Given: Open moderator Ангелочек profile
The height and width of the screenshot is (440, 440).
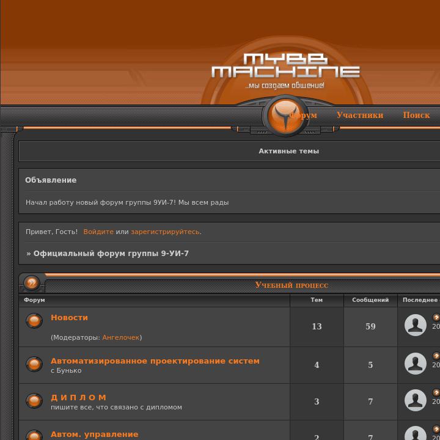Looking at the screenshot, I should click(x=120, y=337).
